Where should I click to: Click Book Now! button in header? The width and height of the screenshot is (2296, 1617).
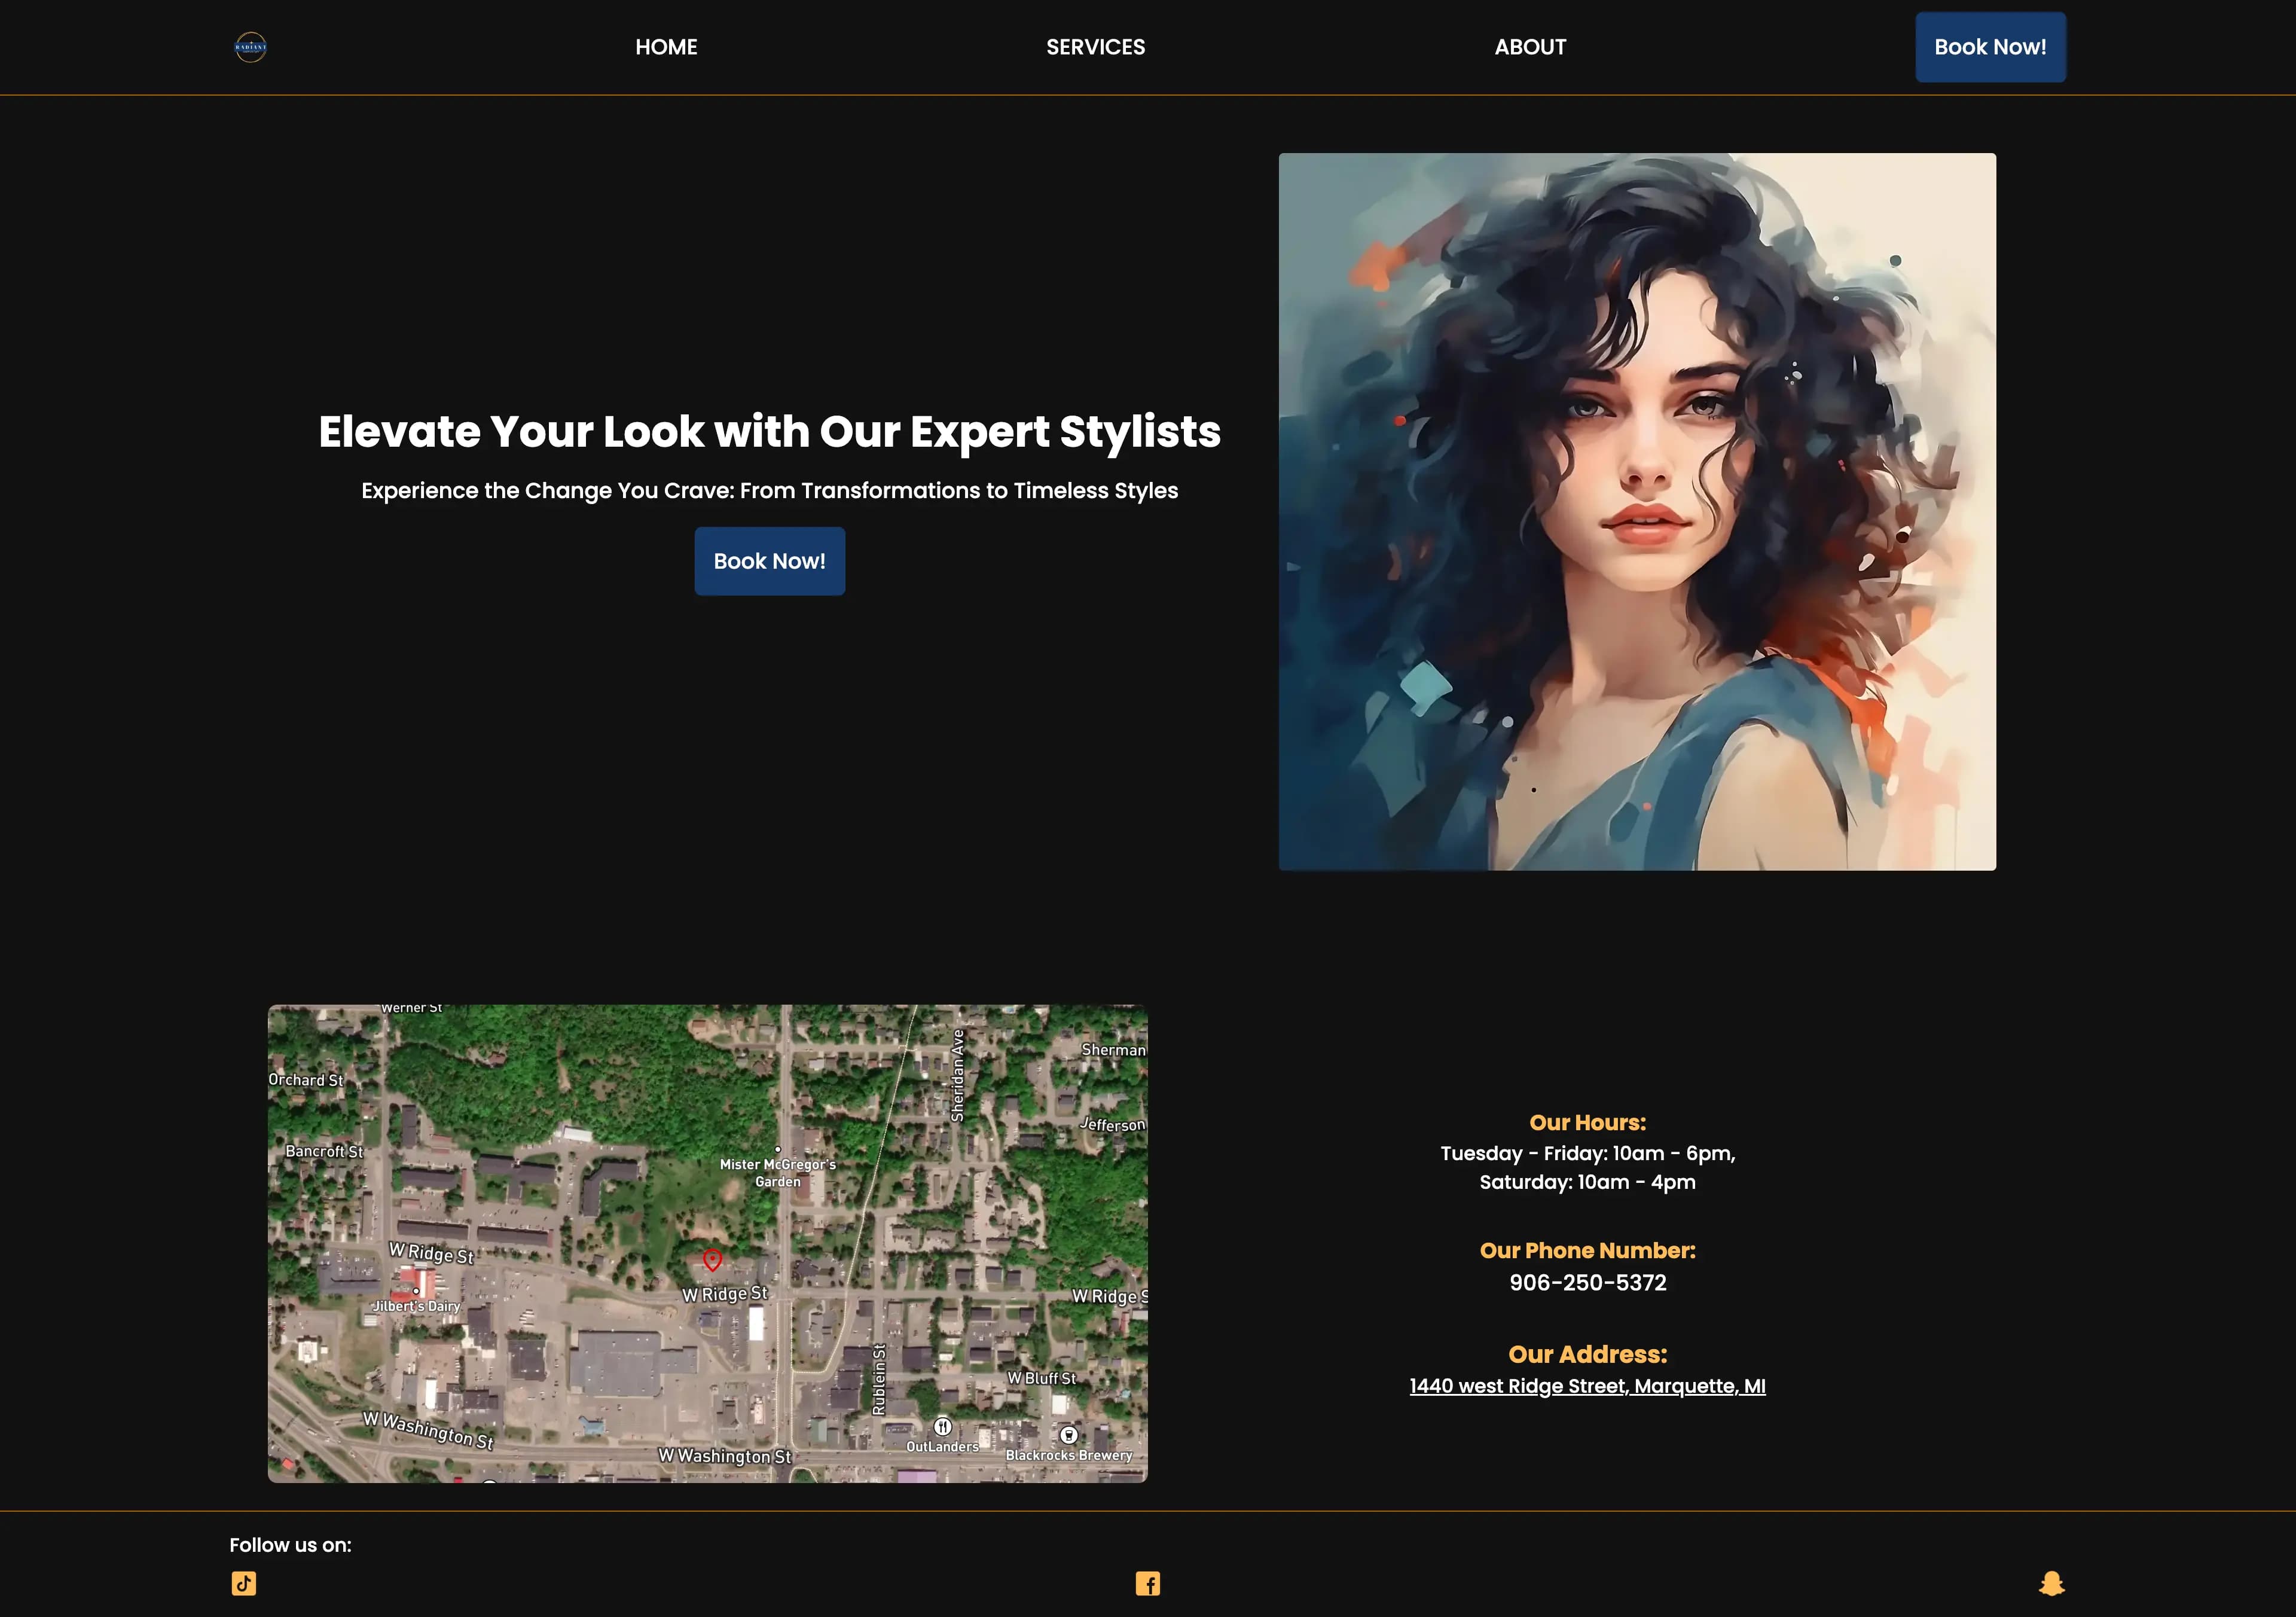tap(1990, 47)
